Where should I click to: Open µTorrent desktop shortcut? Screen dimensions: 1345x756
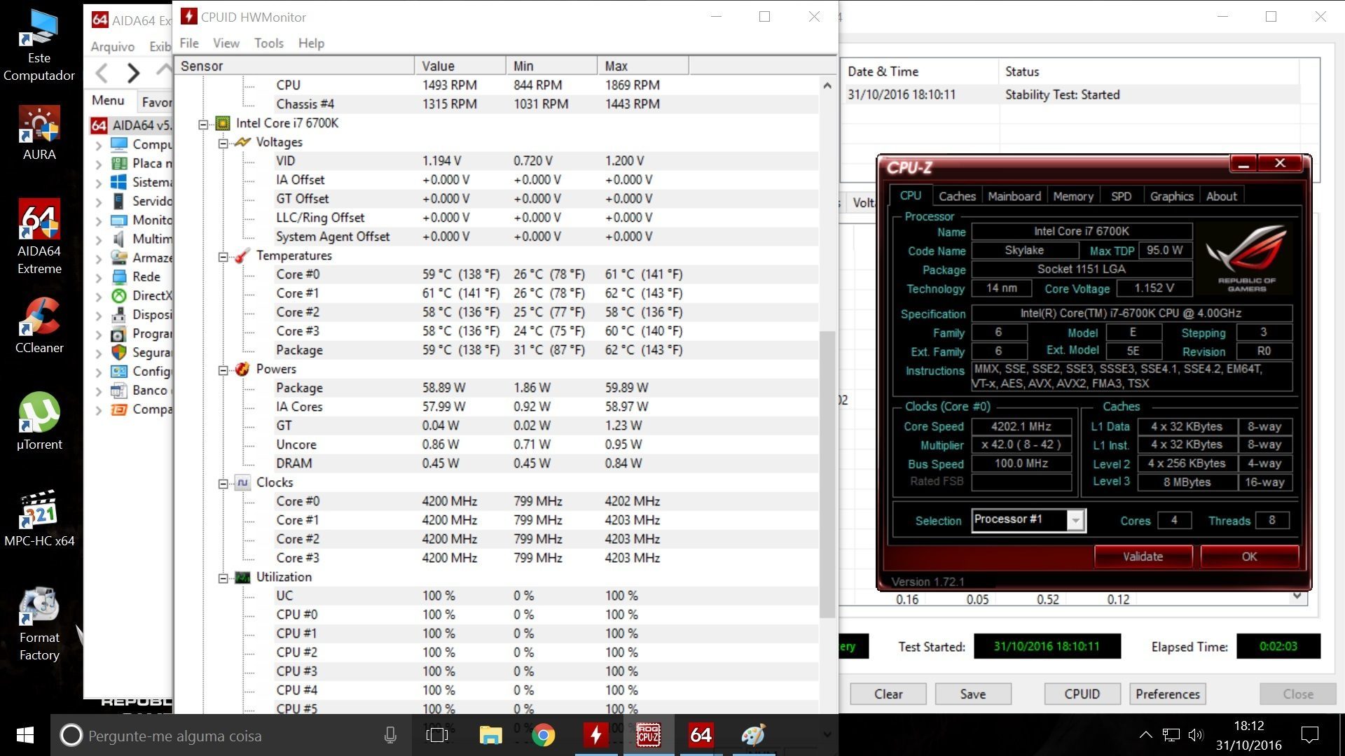(x=39, y=421)
